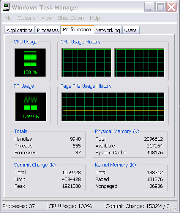
Task: Click the first CPU Usage History graph
Action: (x=86, y=62)
